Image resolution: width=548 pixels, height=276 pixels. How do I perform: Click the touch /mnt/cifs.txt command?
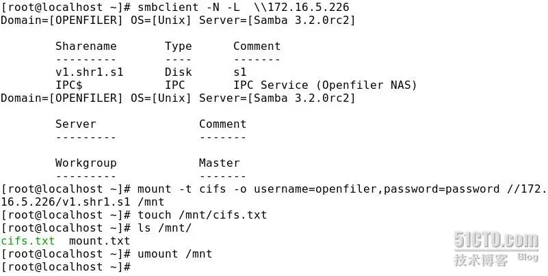pyautogui.click(x=202, y=215)
